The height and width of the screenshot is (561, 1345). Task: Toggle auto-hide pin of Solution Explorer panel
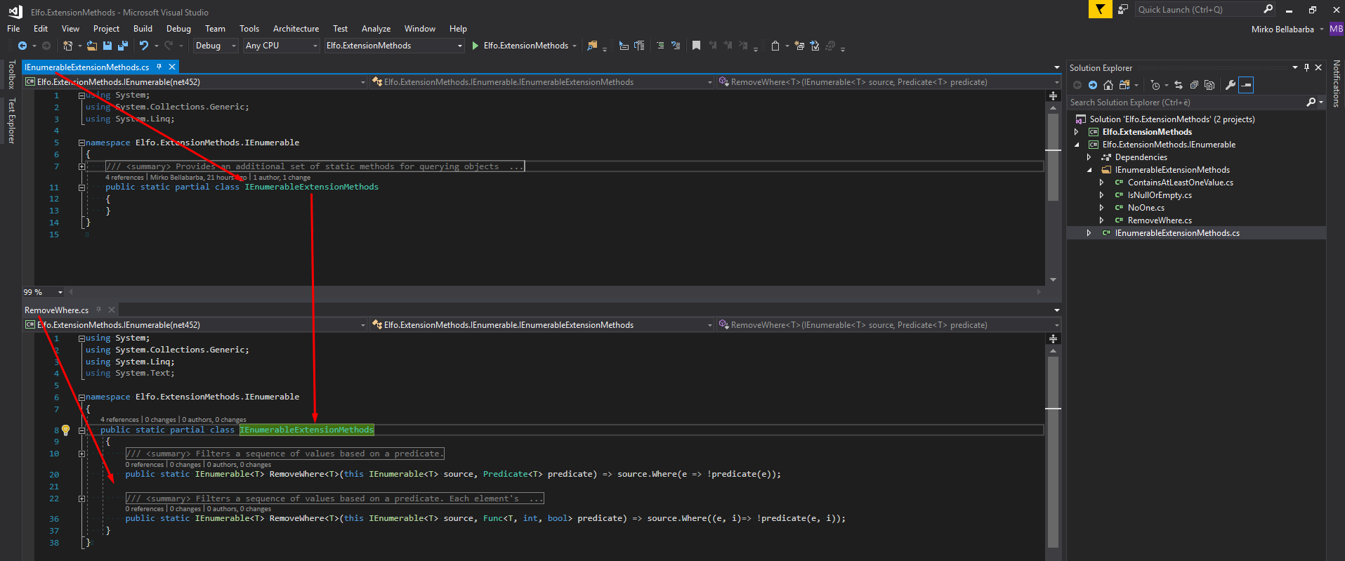point(1306,67)
